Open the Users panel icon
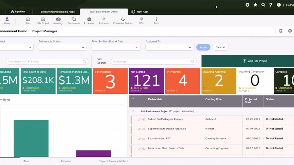The image size is (294, 165). pos(7,20)
